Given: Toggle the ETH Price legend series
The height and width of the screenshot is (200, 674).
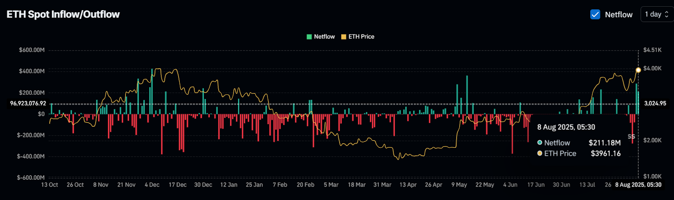Looking at the screenshot, I should click(358, 37).
